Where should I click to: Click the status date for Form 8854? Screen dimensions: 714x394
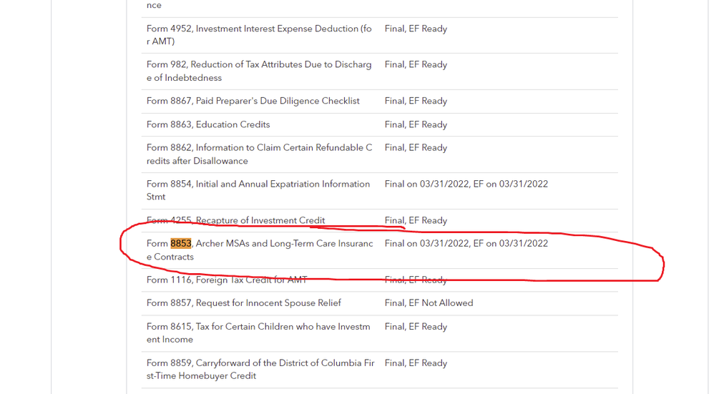click(x=466, y=184)
